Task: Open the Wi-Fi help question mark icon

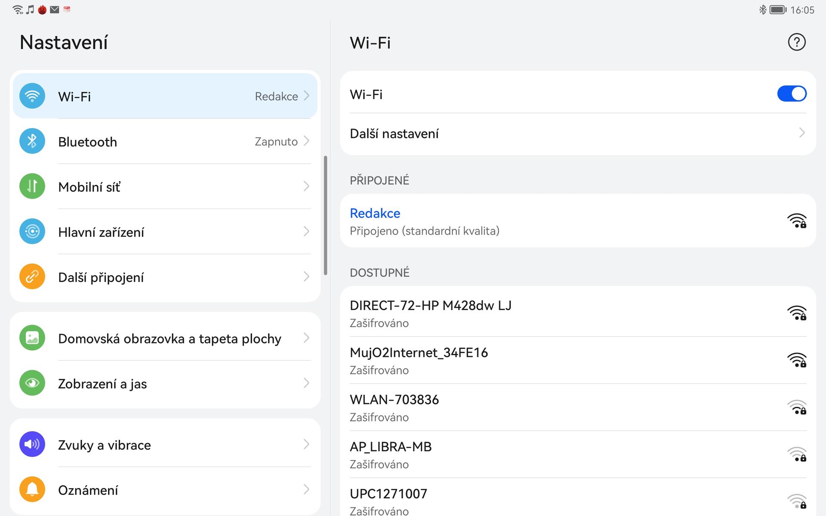Action: click(796, 42)
